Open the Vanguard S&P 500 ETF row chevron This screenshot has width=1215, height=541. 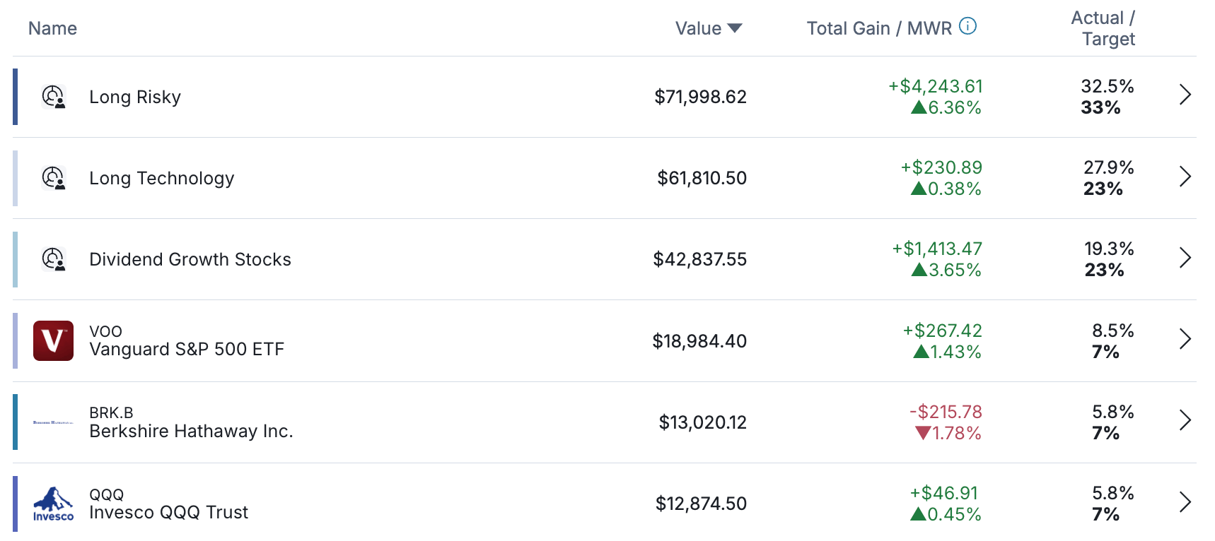click(x=1185, y=339)
